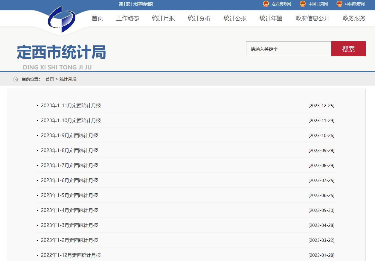Screen dimensions: 375x261
Task: Switch to simplified Chinese with 简
Action: (121, 4)
